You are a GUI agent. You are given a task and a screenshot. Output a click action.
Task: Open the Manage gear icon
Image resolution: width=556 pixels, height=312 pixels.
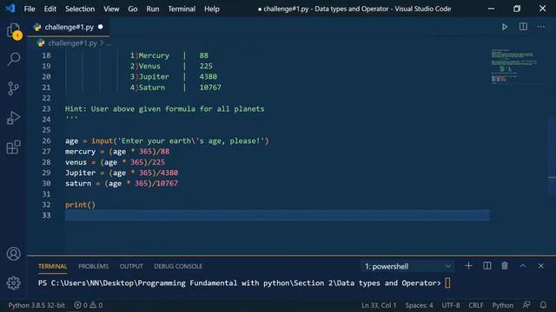point(14,283)
